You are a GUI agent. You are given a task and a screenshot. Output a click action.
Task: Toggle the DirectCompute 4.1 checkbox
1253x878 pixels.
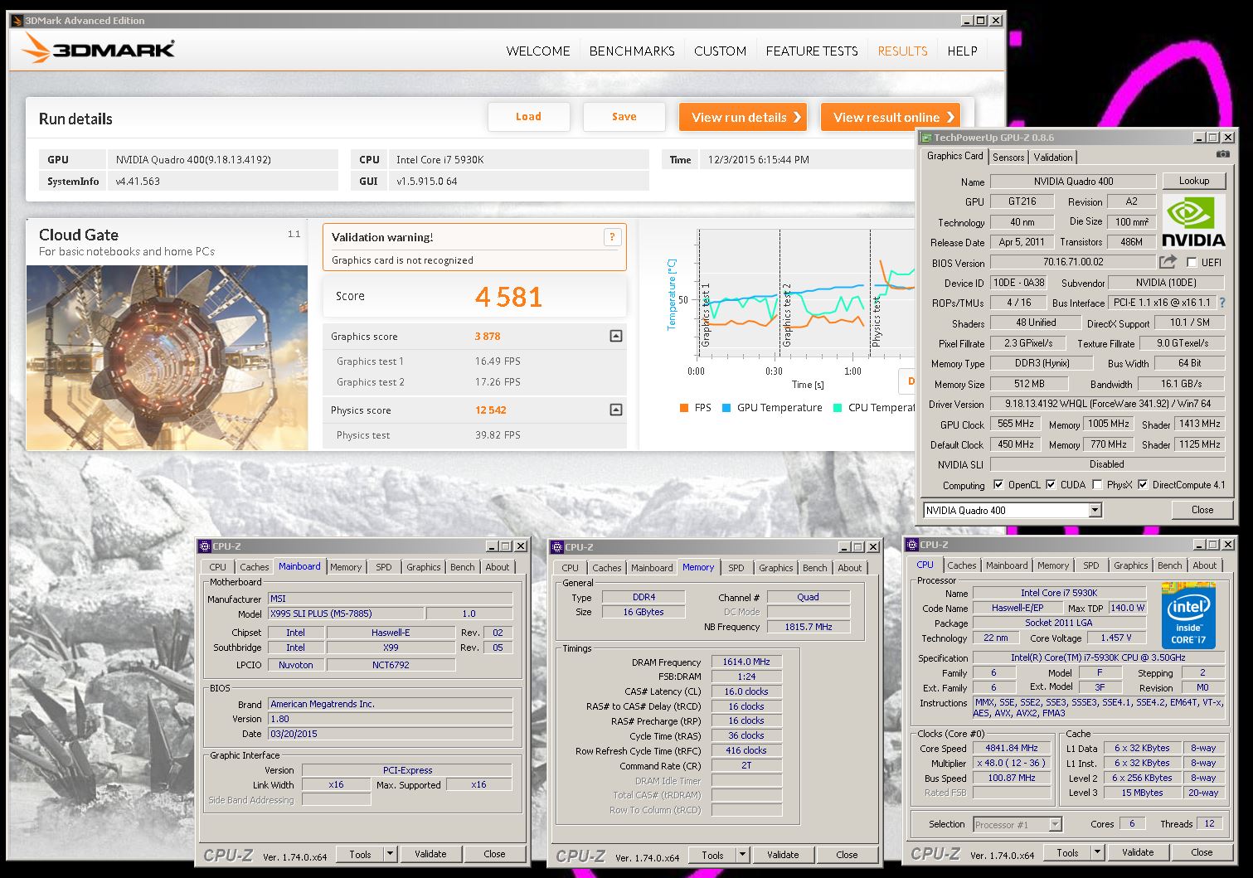point(1143,485)
